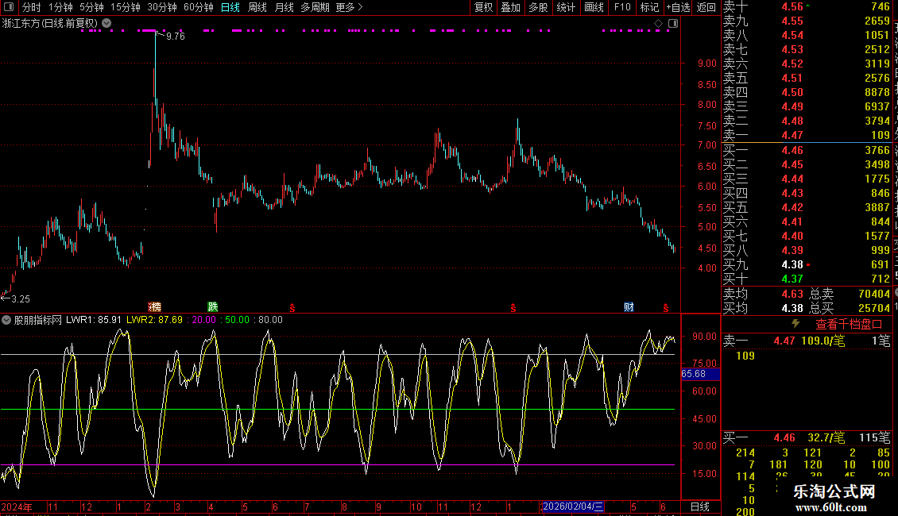Click 总买 total value 25704
The image size is (898, 516).
[x=874, y=308]
